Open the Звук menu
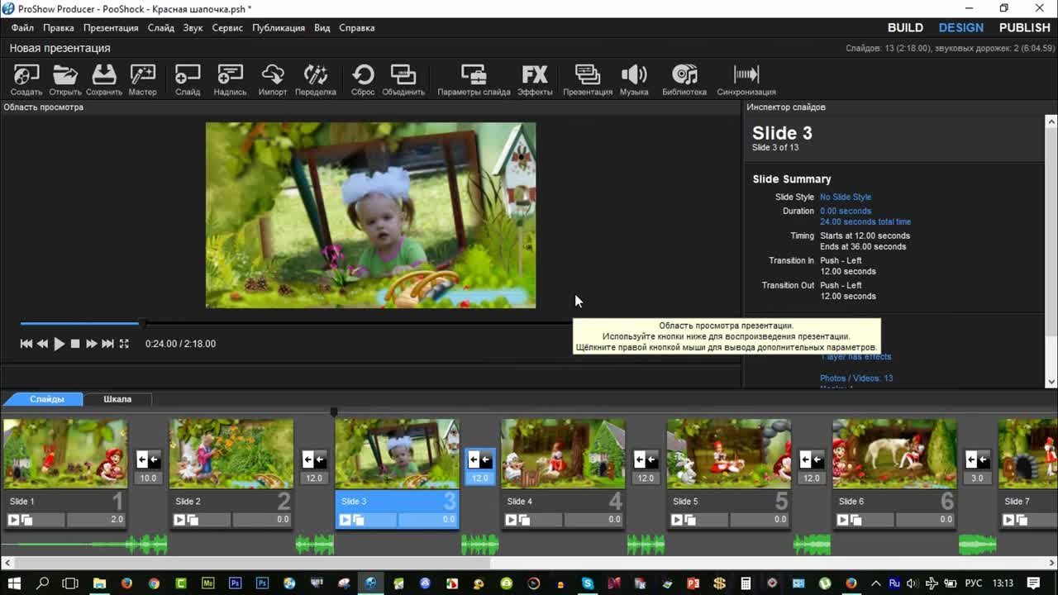 (193, 28)
